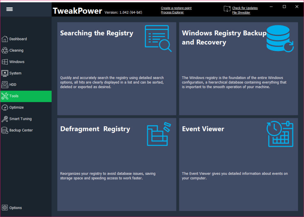Click the Optimize gauge icon

coord(5,107)
